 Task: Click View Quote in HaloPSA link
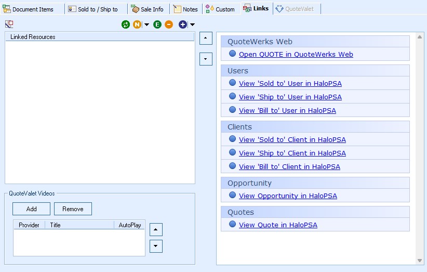(278, 225)
